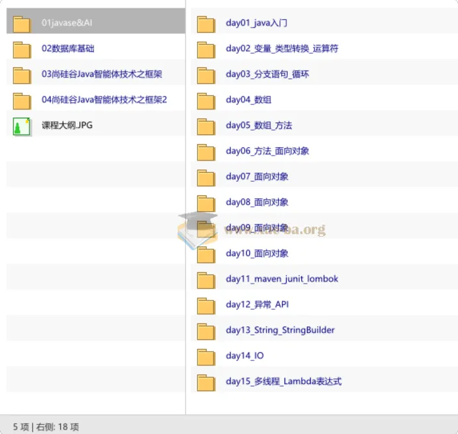Select the day14_IO folder icon

[x=206, y=357]
